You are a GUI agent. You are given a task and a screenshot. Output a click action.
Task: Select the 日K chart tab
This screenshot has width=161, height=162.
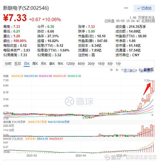pyautogui.click(x=27, y=64)
